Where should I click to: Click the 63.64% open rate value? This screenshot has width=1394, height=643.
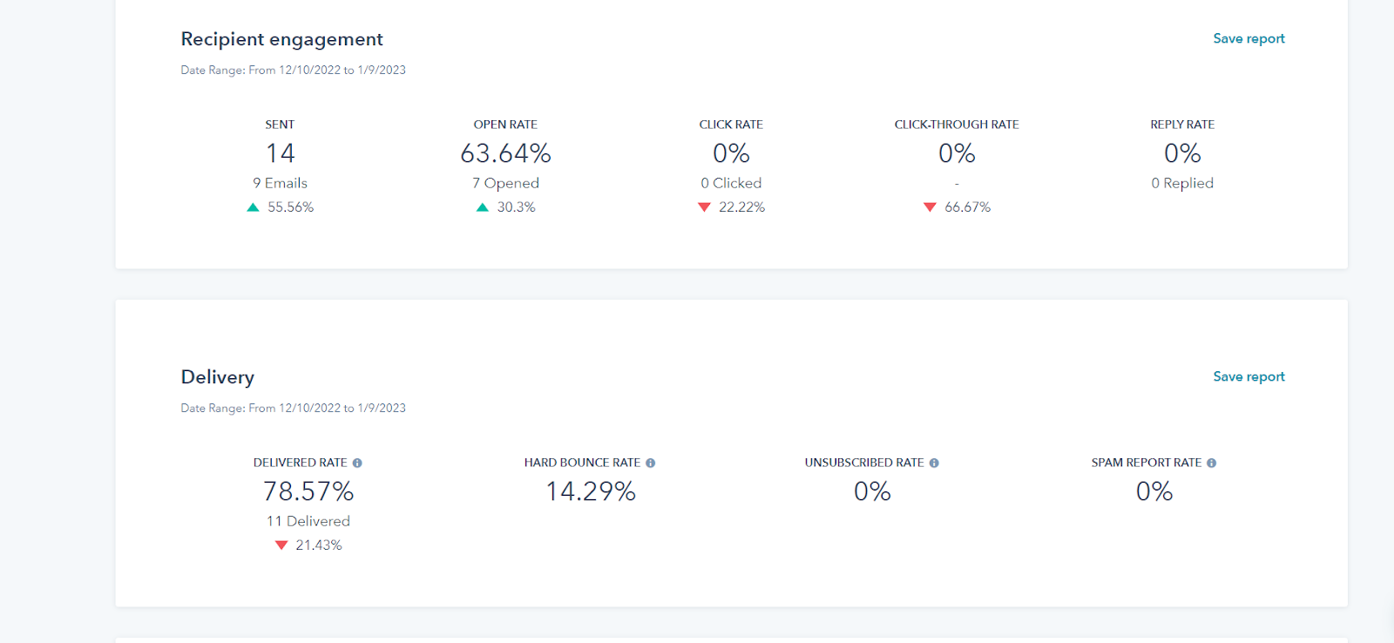coord(505,153)
